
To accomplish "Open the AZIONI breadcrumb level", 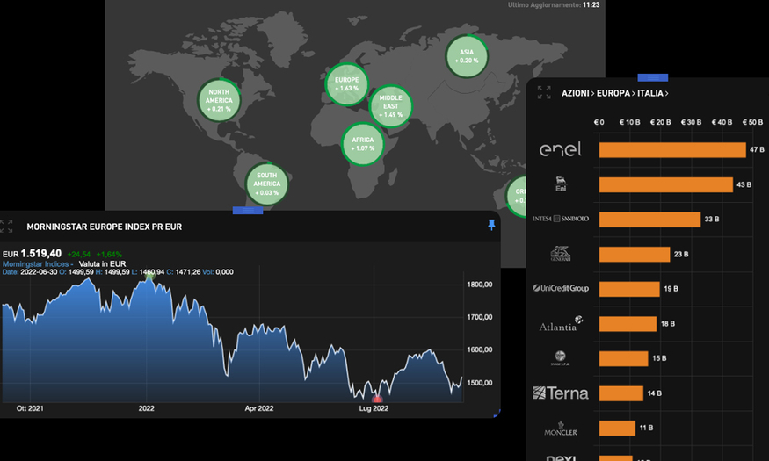I will [x=575, y=93].
